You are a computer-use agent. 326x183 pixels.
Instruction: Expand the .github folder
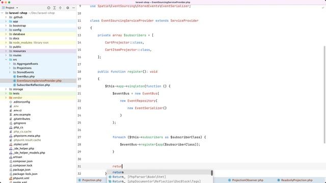pyautogui.click(x=6, y=17)
